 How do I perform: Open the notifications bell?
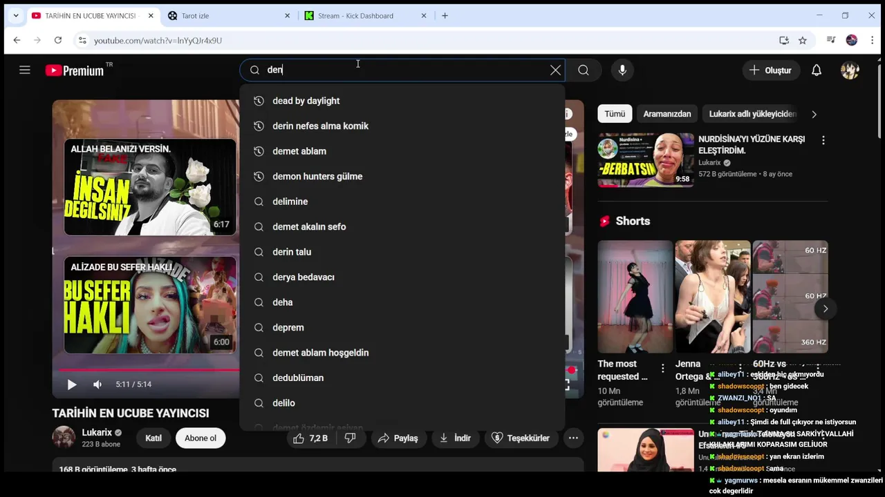817,70
